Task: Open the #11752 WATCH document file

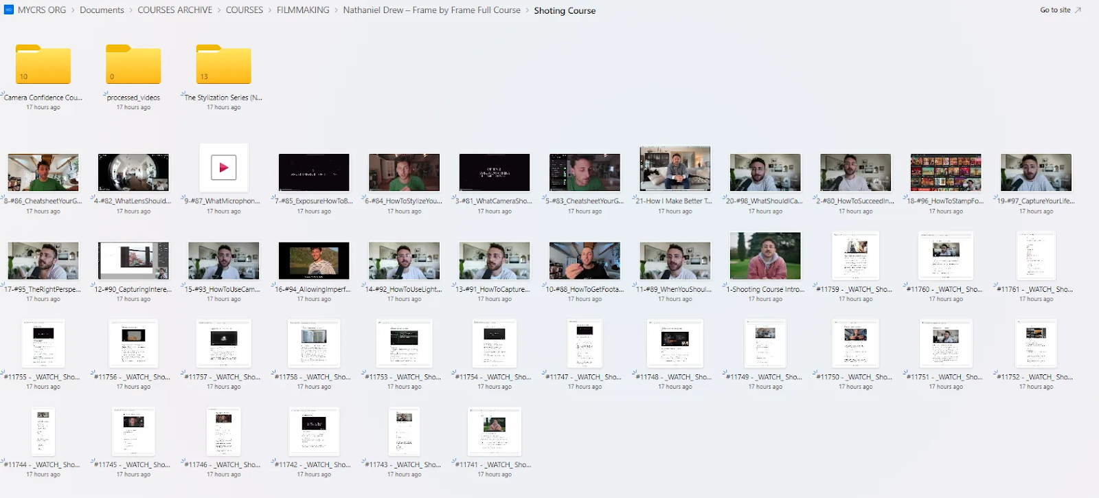Action: [x=1036, y=343]
